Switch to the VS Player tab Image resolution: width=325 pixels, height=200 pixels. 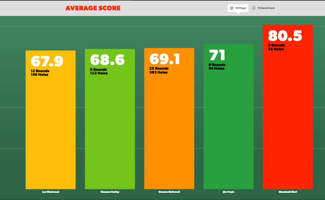click(x=238, y=8)
